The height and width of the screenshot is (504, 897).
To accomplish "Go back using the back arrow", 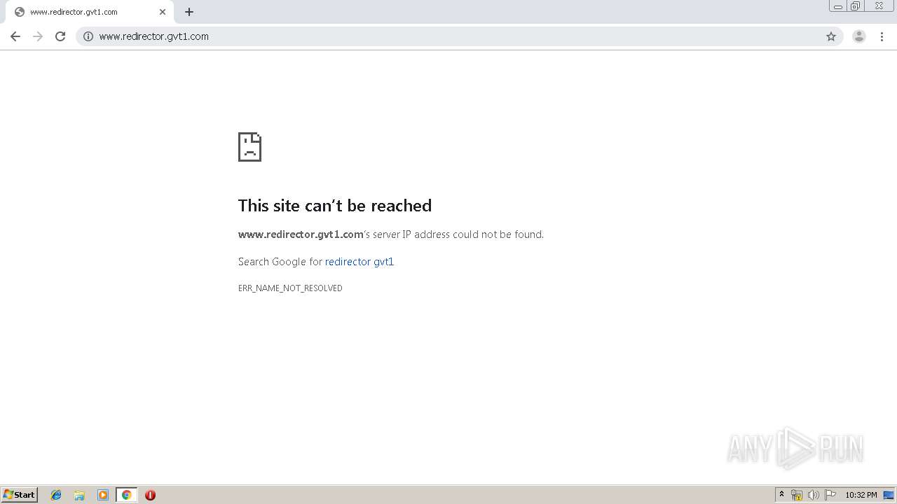I will [x=15, y=36].
